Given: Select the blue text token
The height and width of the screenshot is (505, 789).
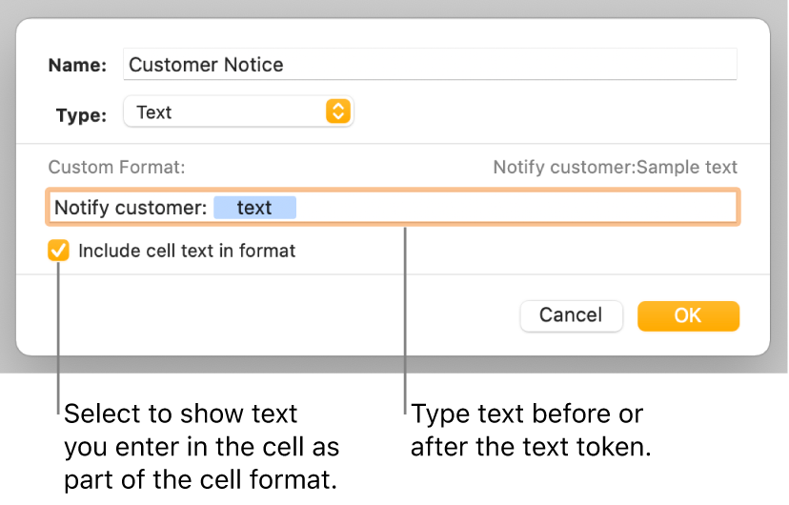Looking at the screenshot, I should (x=254, y=208).
